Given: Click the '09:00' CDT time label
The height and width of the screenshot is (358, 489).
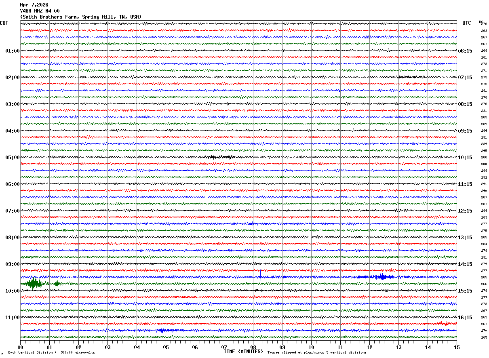Looking at the screenshot, I should pos(12,264).
